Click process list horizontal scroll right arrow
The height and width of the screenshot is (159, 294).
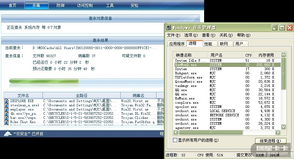[x=278, y=132]
